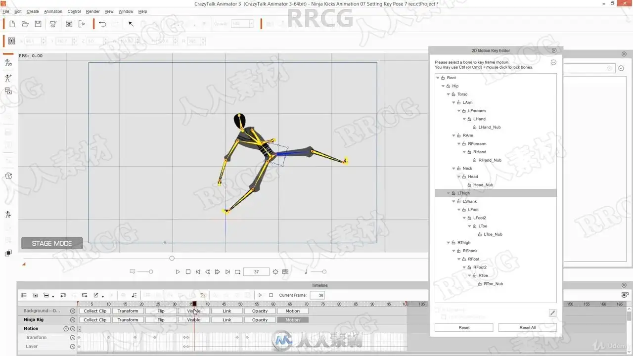Screen dimensions: 633x356
Task: Click the Undo arrow in the toolbar
Action: click(102, 24)
